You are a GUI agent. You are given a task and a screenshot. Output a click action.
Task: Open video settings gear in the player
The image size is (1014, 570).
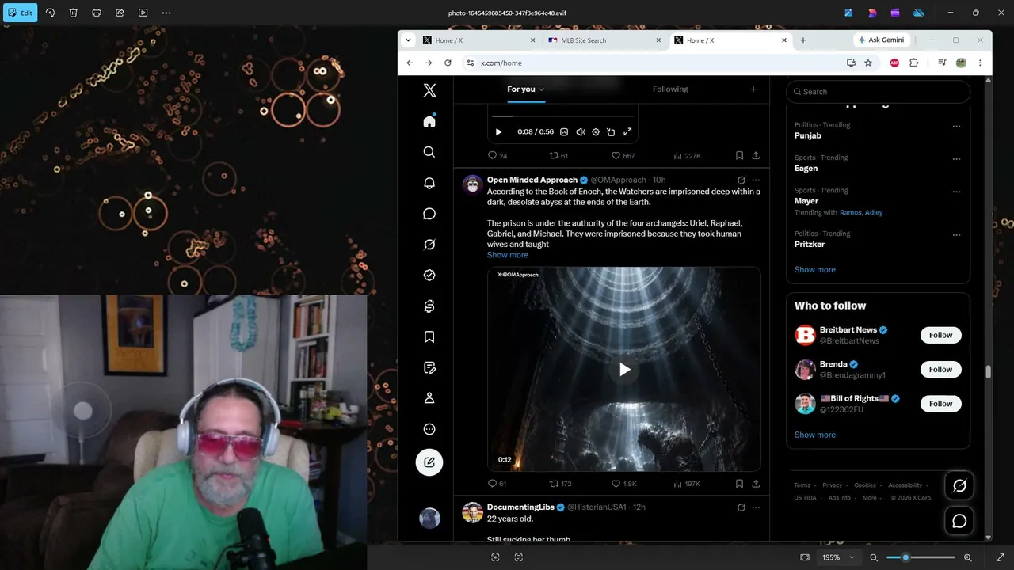coord(596,132)
